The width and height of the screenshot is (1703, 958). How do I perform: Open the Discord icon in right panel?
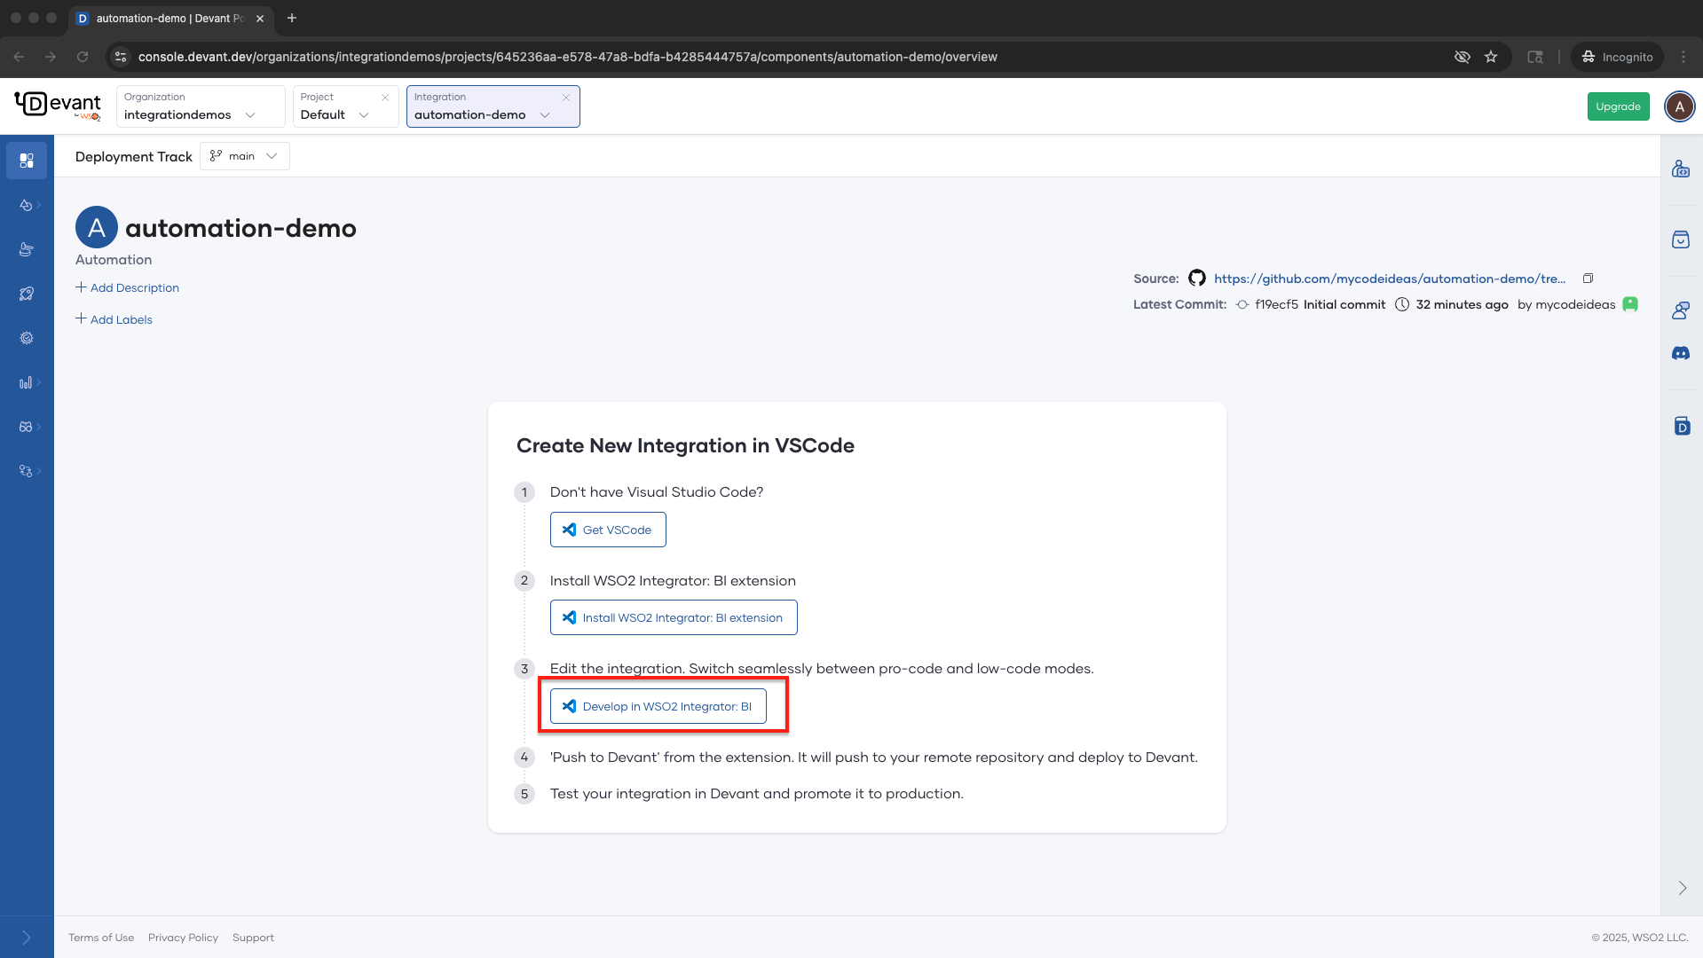1681,353
